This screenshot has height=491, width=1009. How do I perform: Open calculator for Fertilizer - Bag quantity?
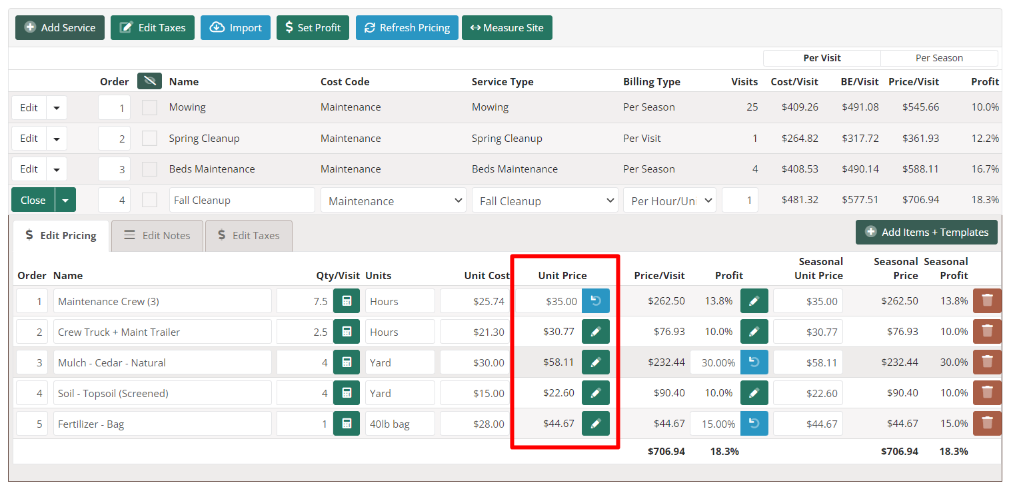pyautogui.click(x=347, y=424)
